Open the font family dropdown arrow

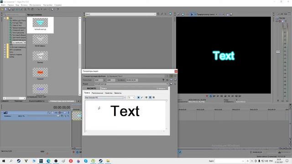[125, 97]
